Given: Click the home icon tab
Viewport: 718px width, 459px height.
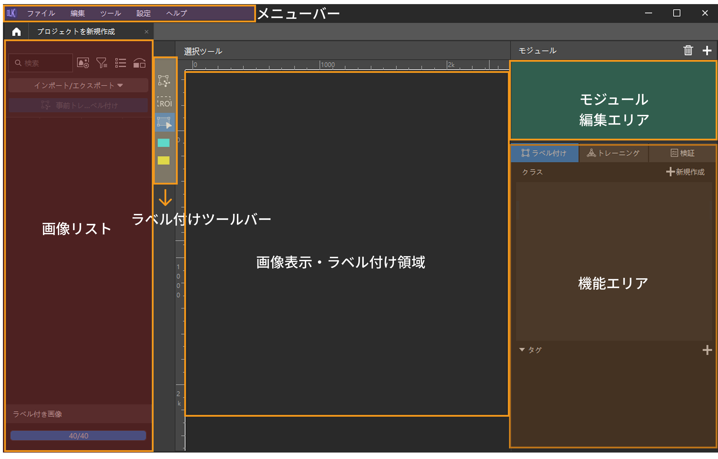Looking at the screenshot, I should (16, 32).
